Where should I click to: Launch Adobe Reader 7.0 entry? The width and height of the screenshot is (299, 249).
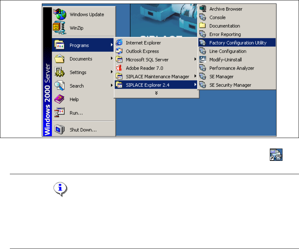coord(156,68)
